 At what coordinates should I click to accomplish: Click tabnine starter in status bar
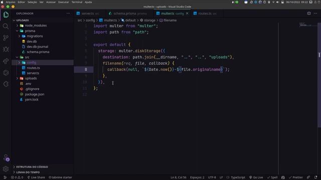tap(60, 177)
